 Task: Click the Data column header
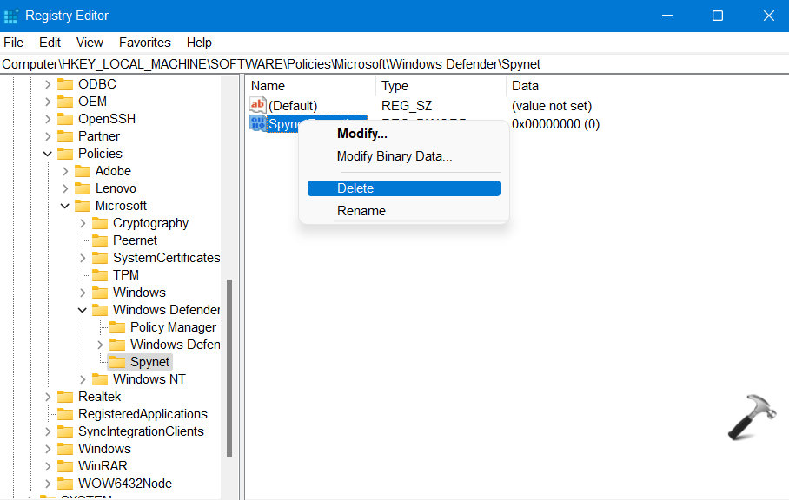pos(525,86)
